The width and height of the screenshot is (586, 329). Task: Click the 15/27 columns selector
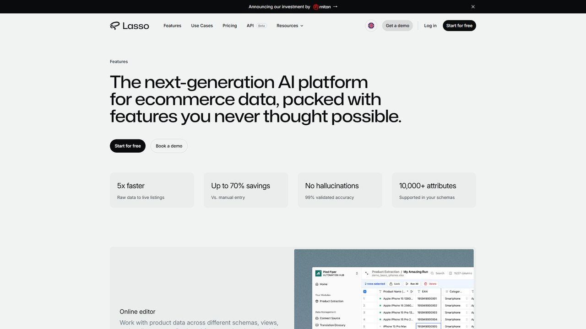(461, 273)
